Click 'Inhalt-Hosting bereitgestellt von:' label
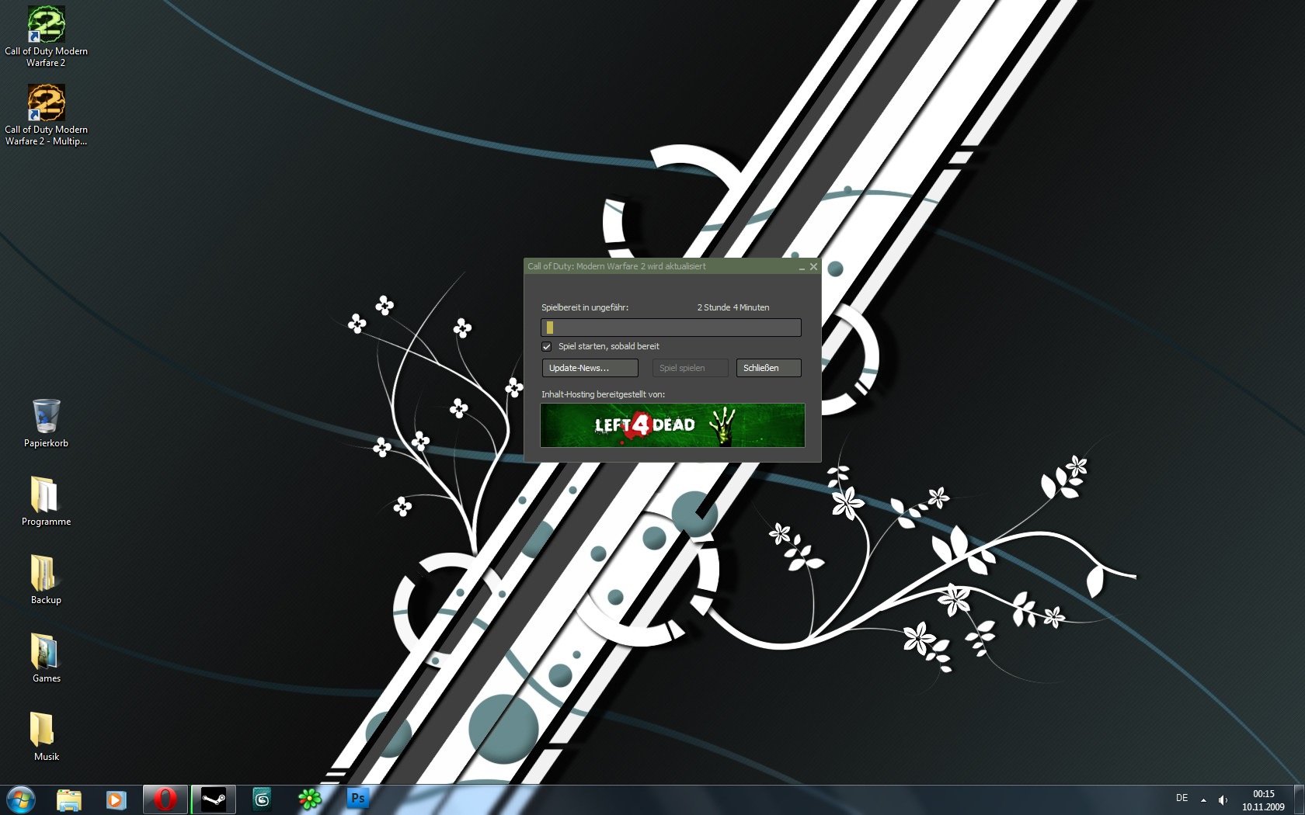 coord(603,394)
